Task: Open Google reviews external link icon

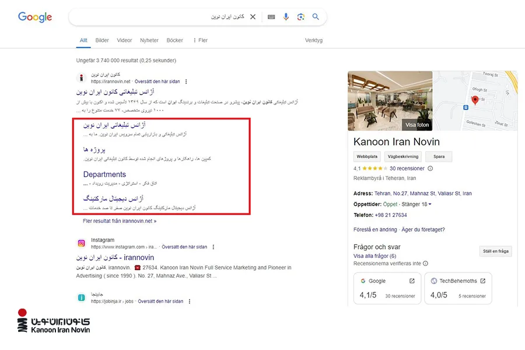Action: click(412, 281)
